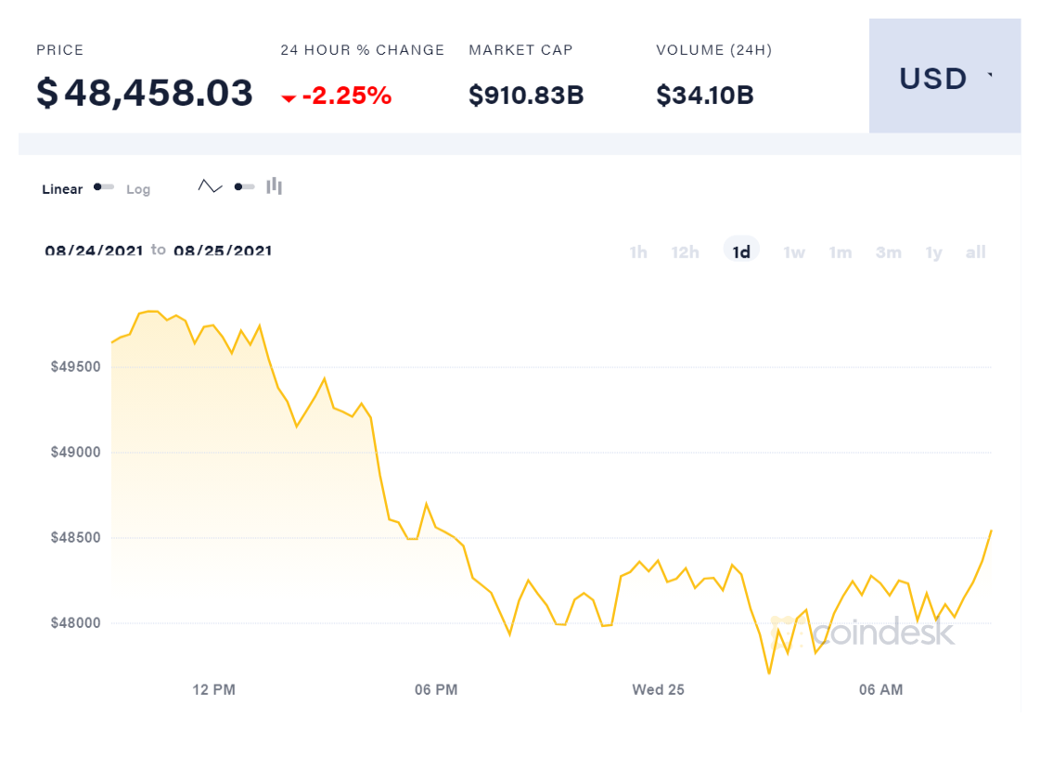Click the 08/24/2021 start date
The image size is (1040, 768).
[94, 250]
